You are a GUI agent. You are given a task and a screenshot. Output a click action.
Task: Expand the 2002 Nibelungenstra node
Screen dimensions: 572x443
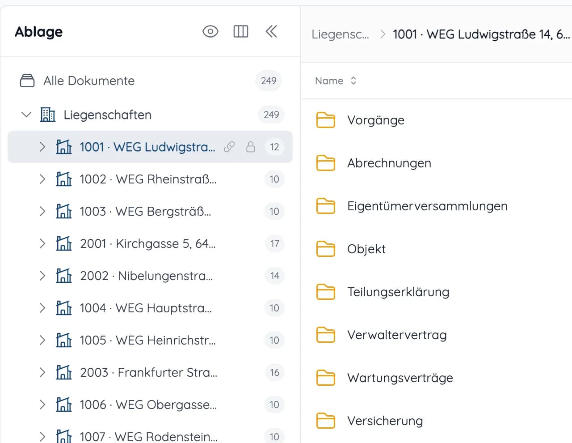tap(42, 276)
